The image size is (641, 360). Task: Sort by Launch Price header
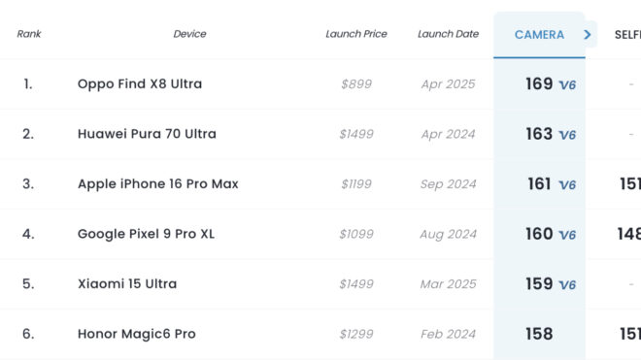[x=356, y=34]
